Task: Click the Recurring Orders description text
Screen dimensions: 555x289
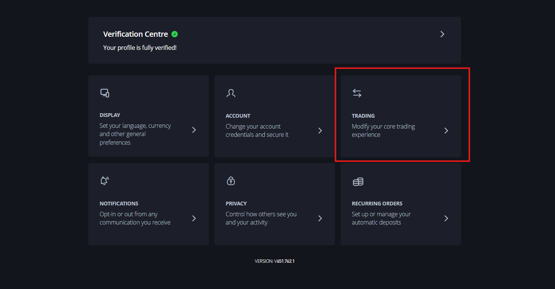Action: point(381,218)
